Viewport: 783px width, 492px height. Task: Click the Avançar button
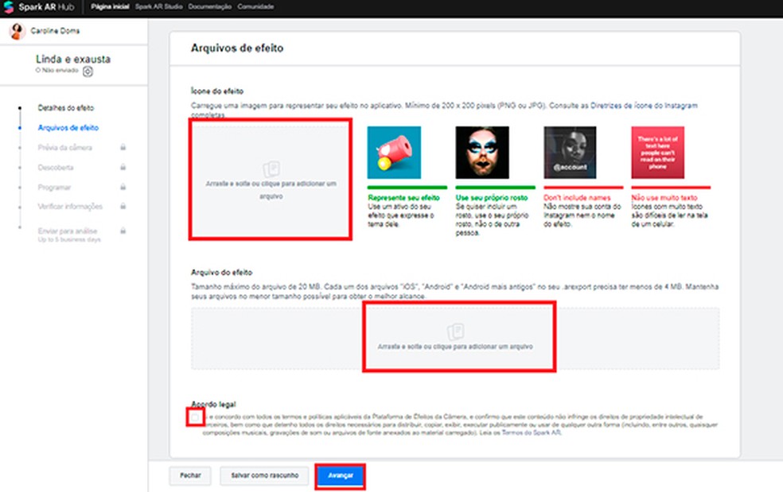pos(341,476)
